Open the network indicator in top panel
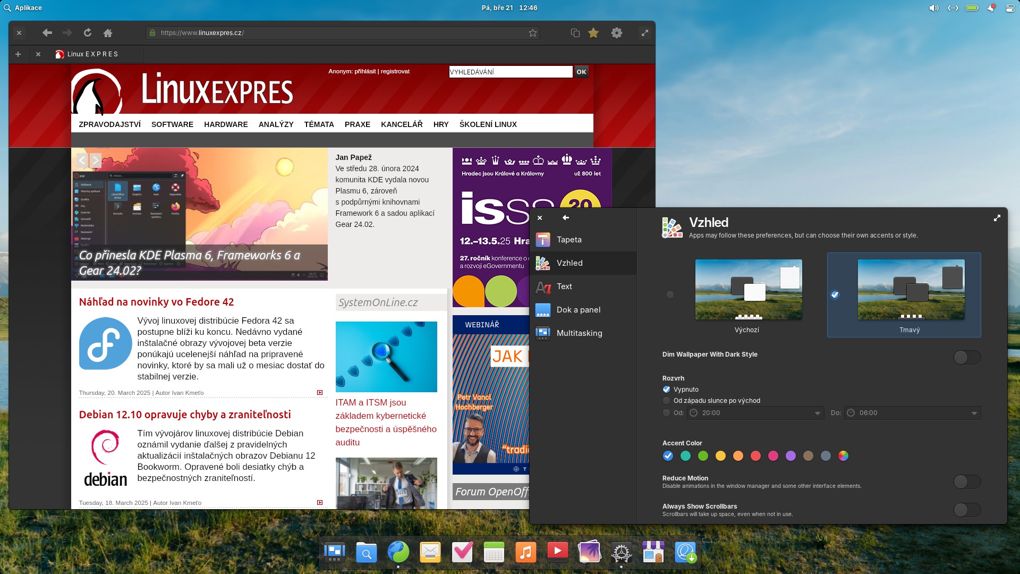Viewport: 1020px width, 574px height. click(953, 8)
